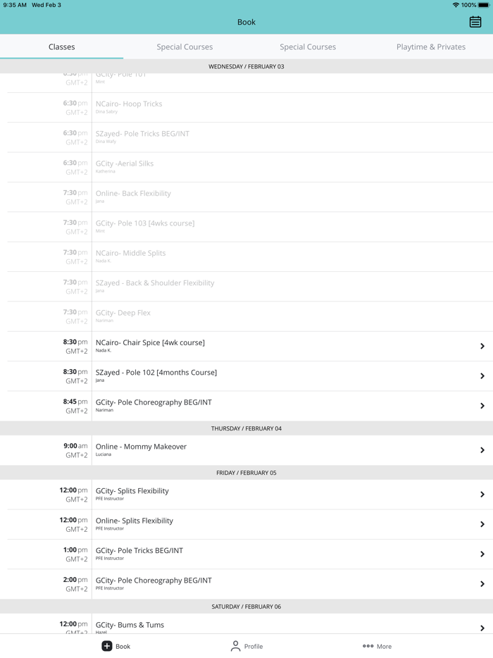
Task: Switch to the Classes tab
Action: tap(62, 46)
